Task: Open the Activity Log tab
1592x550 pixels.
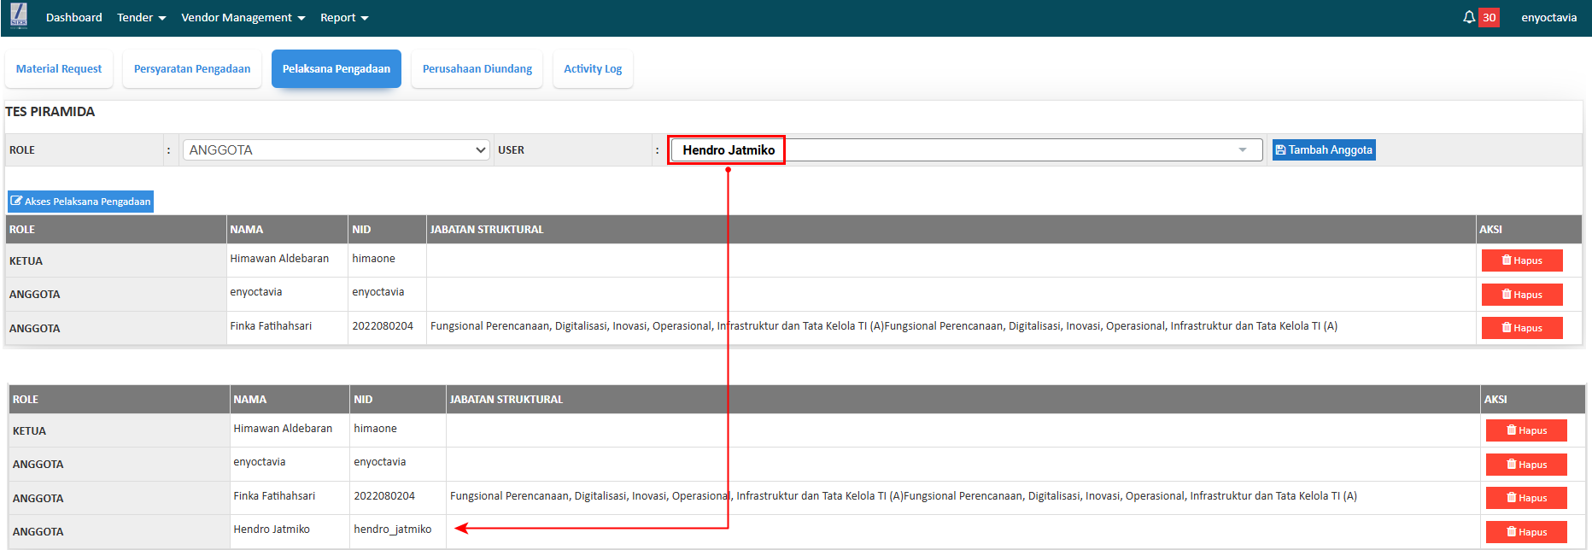Action: click(593, 69)
